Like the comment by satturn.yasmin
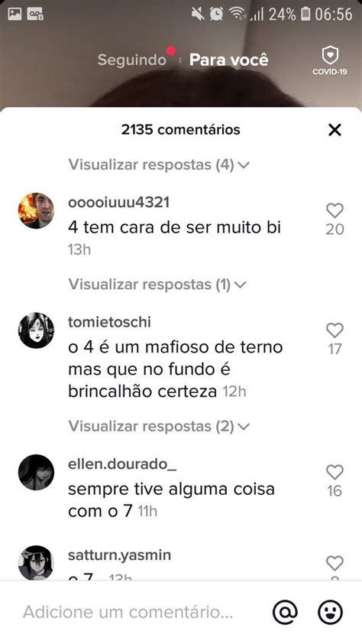362x644 pixels. point(335,563)
